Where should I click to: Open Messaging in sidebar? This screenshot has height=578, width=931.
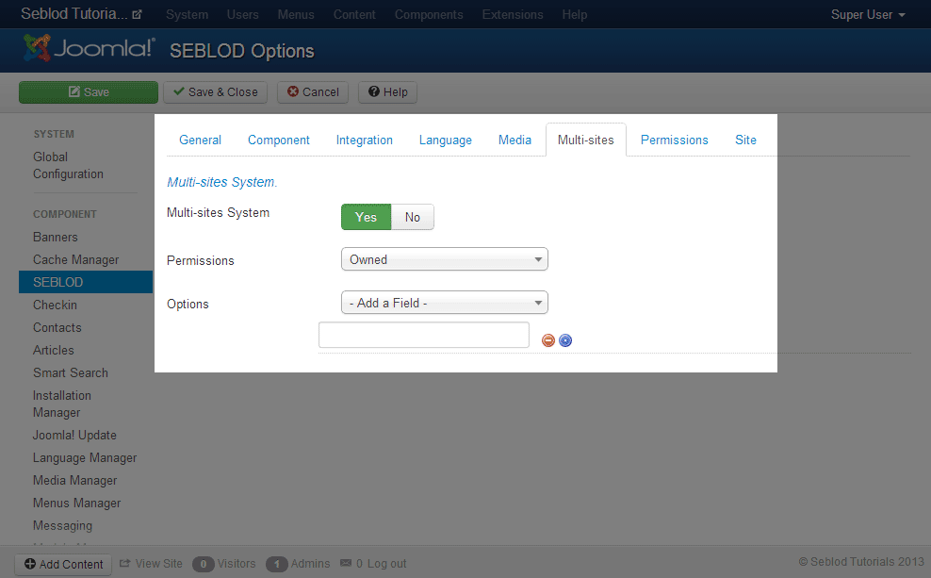click(62, 526)
